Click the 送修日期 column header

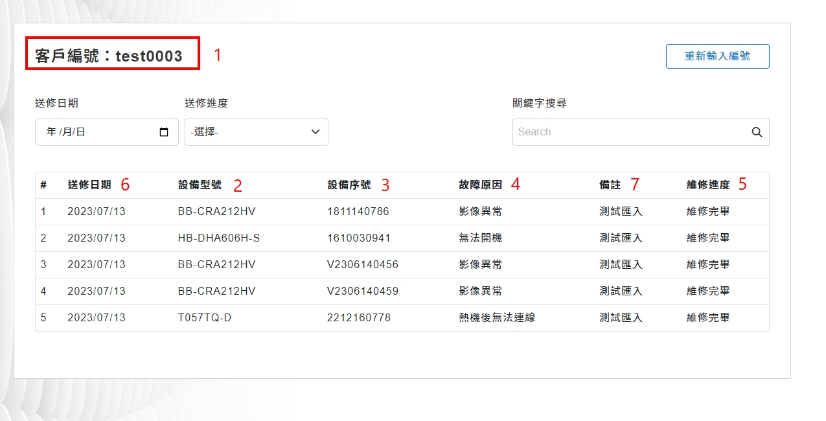click(x=89, y=185)
